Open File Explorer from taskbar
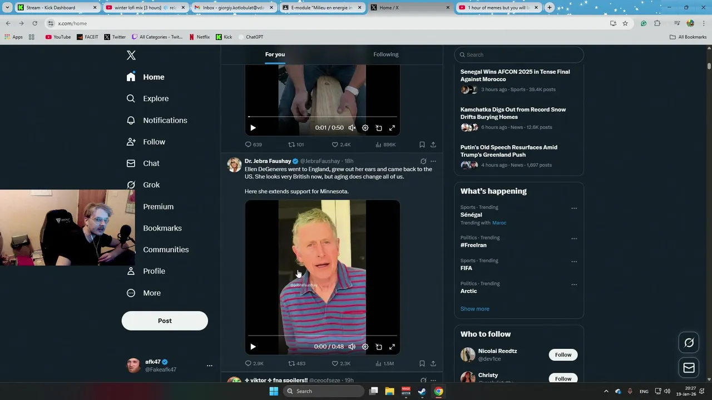712x400 pixels. click(x=390, y=391)
